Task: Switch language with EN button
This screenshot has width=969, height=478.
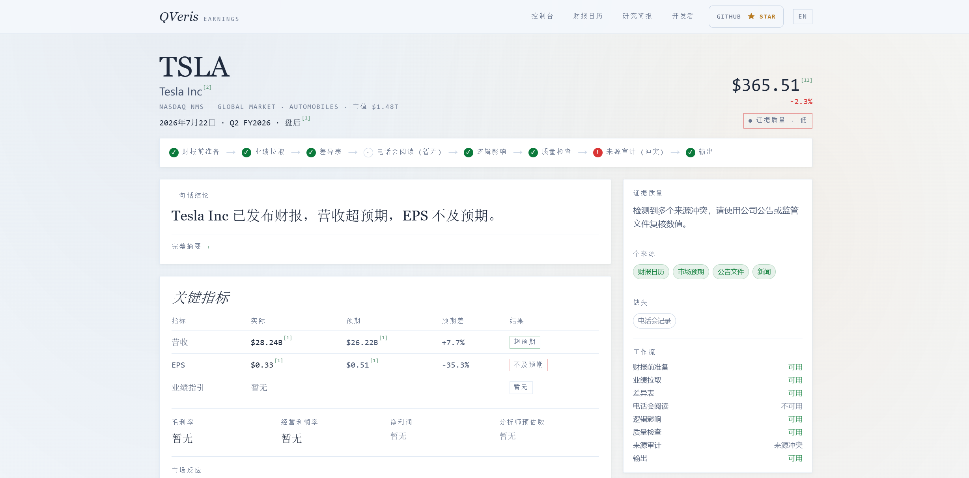Action: [x=803, y=17]
